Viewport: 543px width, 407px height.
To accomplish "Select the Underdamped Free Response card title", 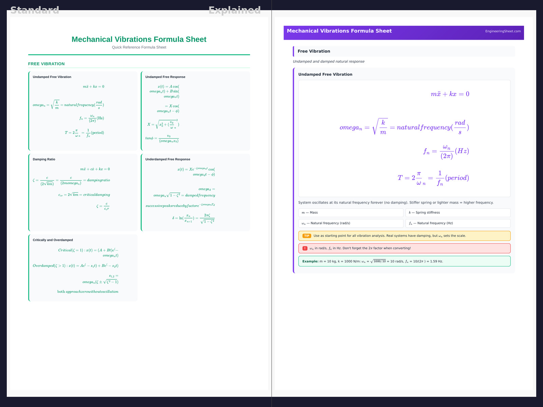I will click(x=168, y=159).
